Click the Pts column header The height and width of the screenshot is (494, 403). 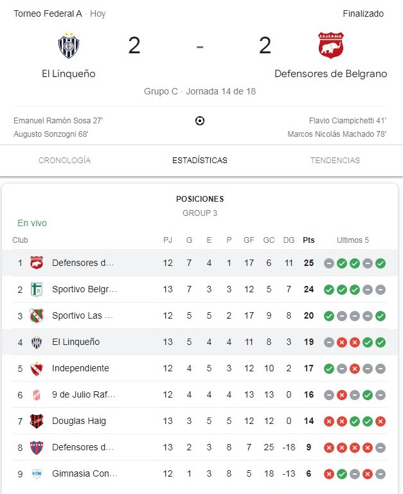click(x=309, y=240)
